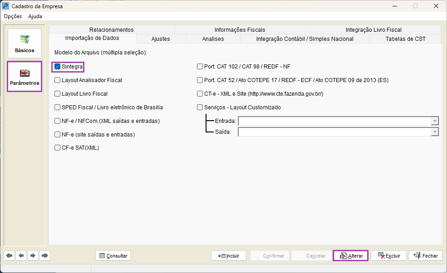Image resolution: width=447 pixels, height=273 pixels.
Task: Click the Consultar button
Action: click(113, 256)
